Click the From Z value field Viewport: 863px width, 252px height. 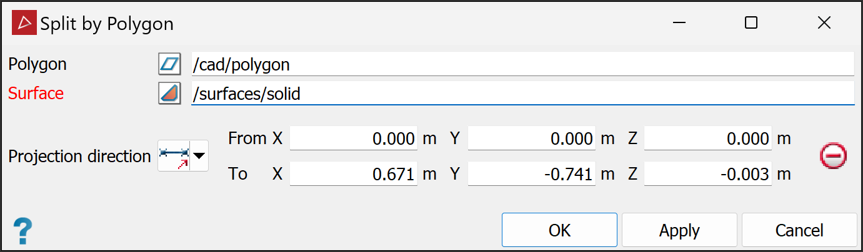[707, 138]
